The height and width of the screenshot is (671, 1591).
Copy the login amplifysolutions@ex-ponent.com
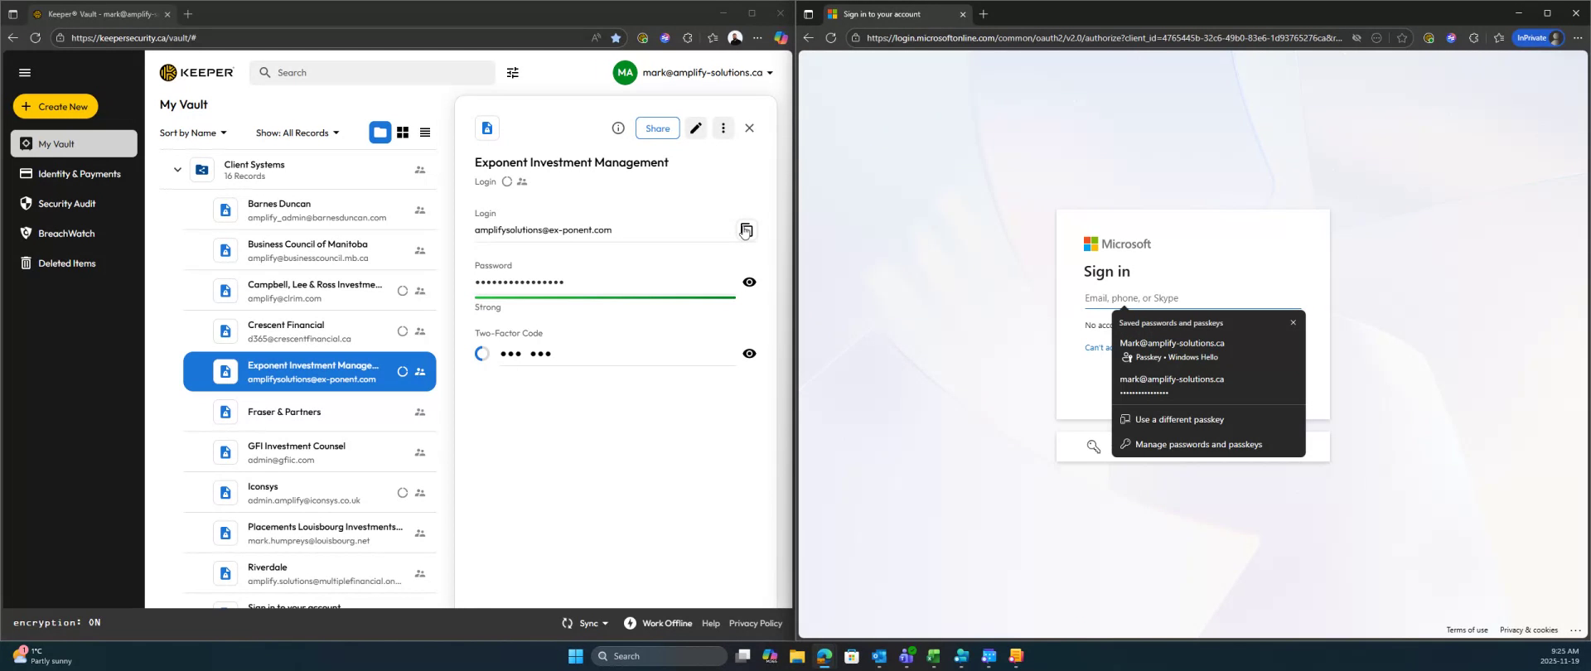point(747,229)
